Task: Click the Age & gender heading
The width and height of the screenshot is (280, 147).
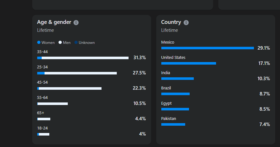Action: [54, 22]
